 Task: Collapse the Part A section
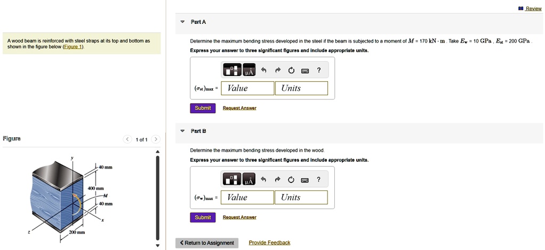coord(182,22)
